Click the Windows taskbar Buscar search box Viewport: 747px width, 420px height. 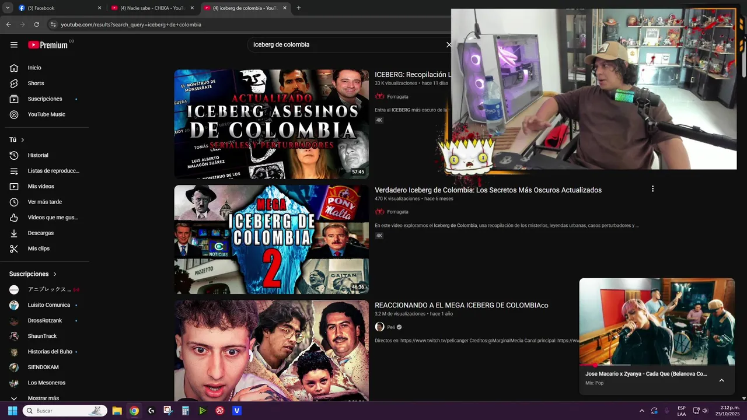(x=65, y=411)
